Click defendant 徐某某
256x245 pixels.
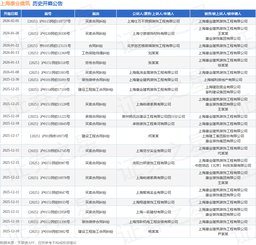click(223, 65)
